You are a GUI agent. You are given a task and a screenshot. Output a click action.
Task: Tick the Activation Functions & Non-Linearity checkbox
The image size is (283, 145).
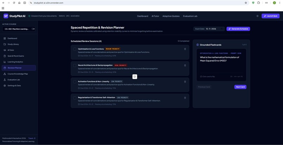tap(75, 82)
